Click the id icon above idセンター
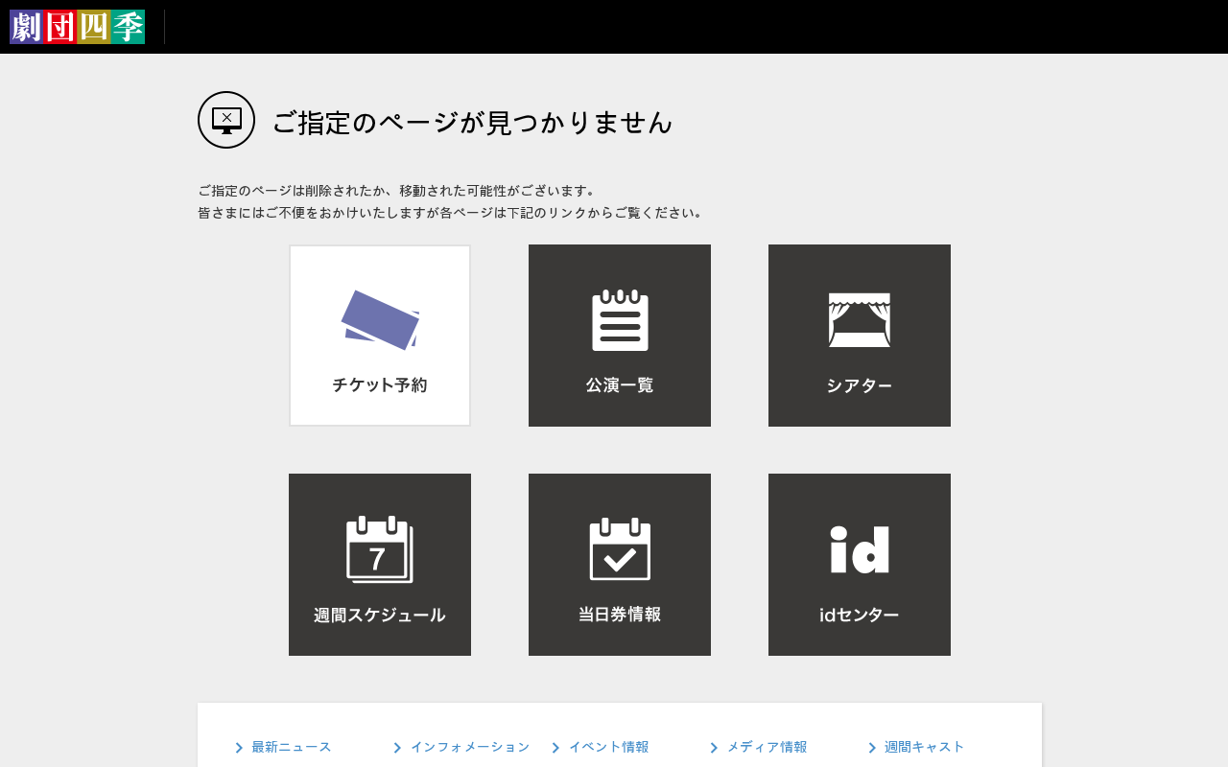 [860, 549]
